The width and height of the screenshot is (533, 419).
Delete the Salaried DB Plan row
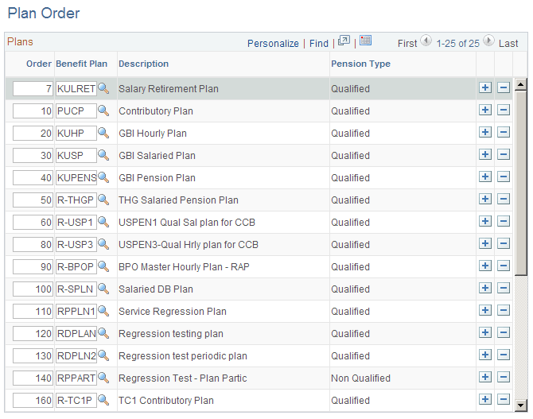coord(504,288)
